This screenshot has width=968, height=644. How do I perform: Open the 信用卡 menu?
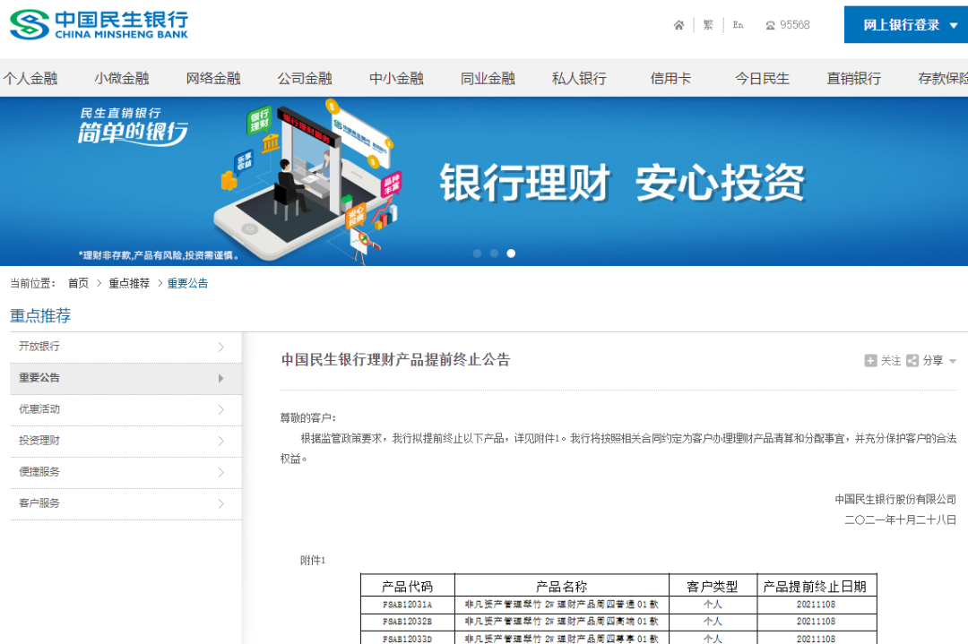670,78
